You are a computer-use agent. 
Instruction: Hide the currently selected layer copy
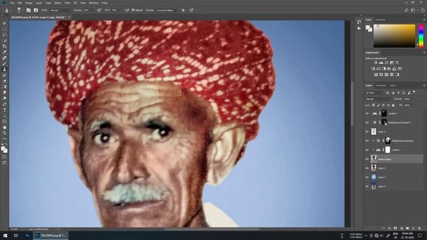367,159
